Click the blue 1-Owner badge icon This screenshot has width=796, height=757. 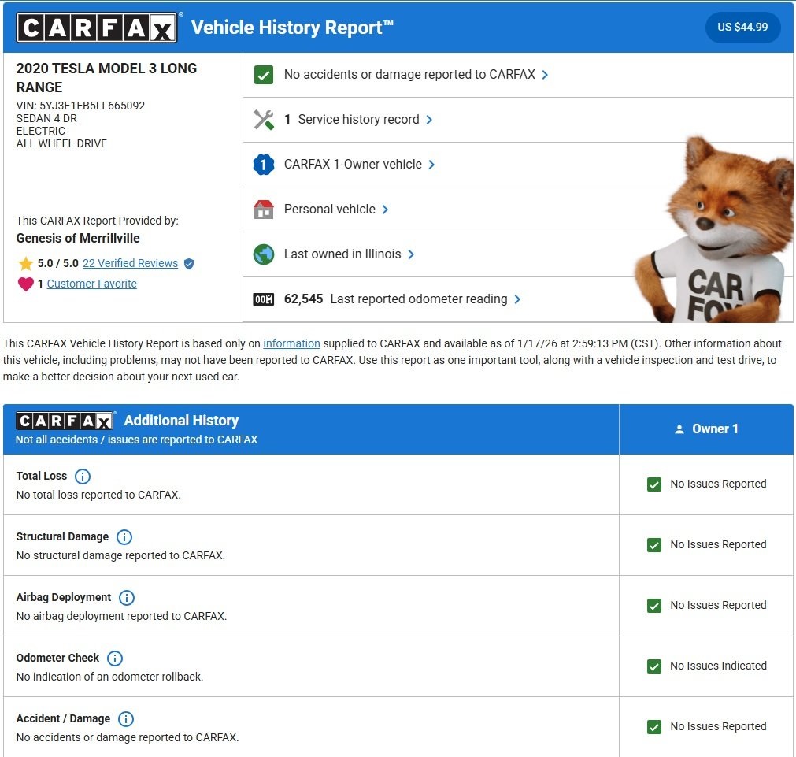(x=263, y=165)
